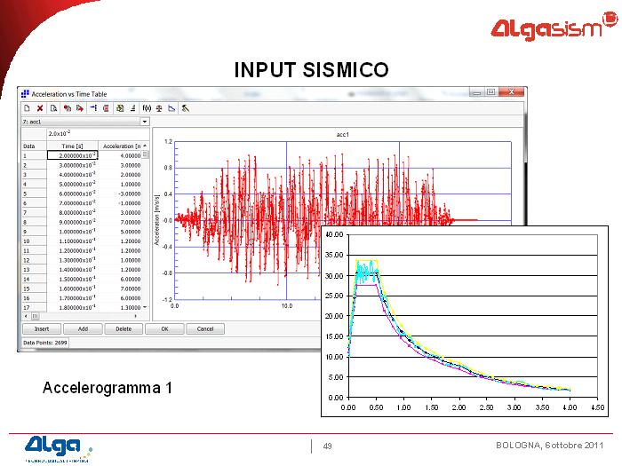The width and height of the screenshot is (622, 466).
Task: Click the page with magnifier icon
Action: point(53,107)
